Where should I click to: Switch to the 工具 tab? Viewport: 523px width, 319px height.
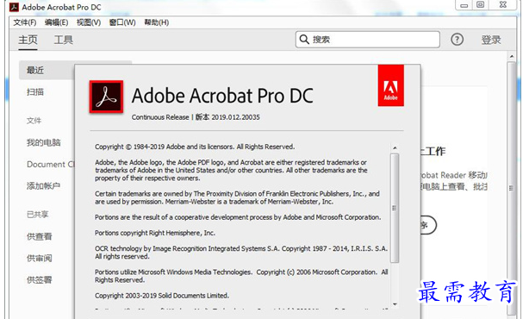pyautogui.click(x=64, y=40)
